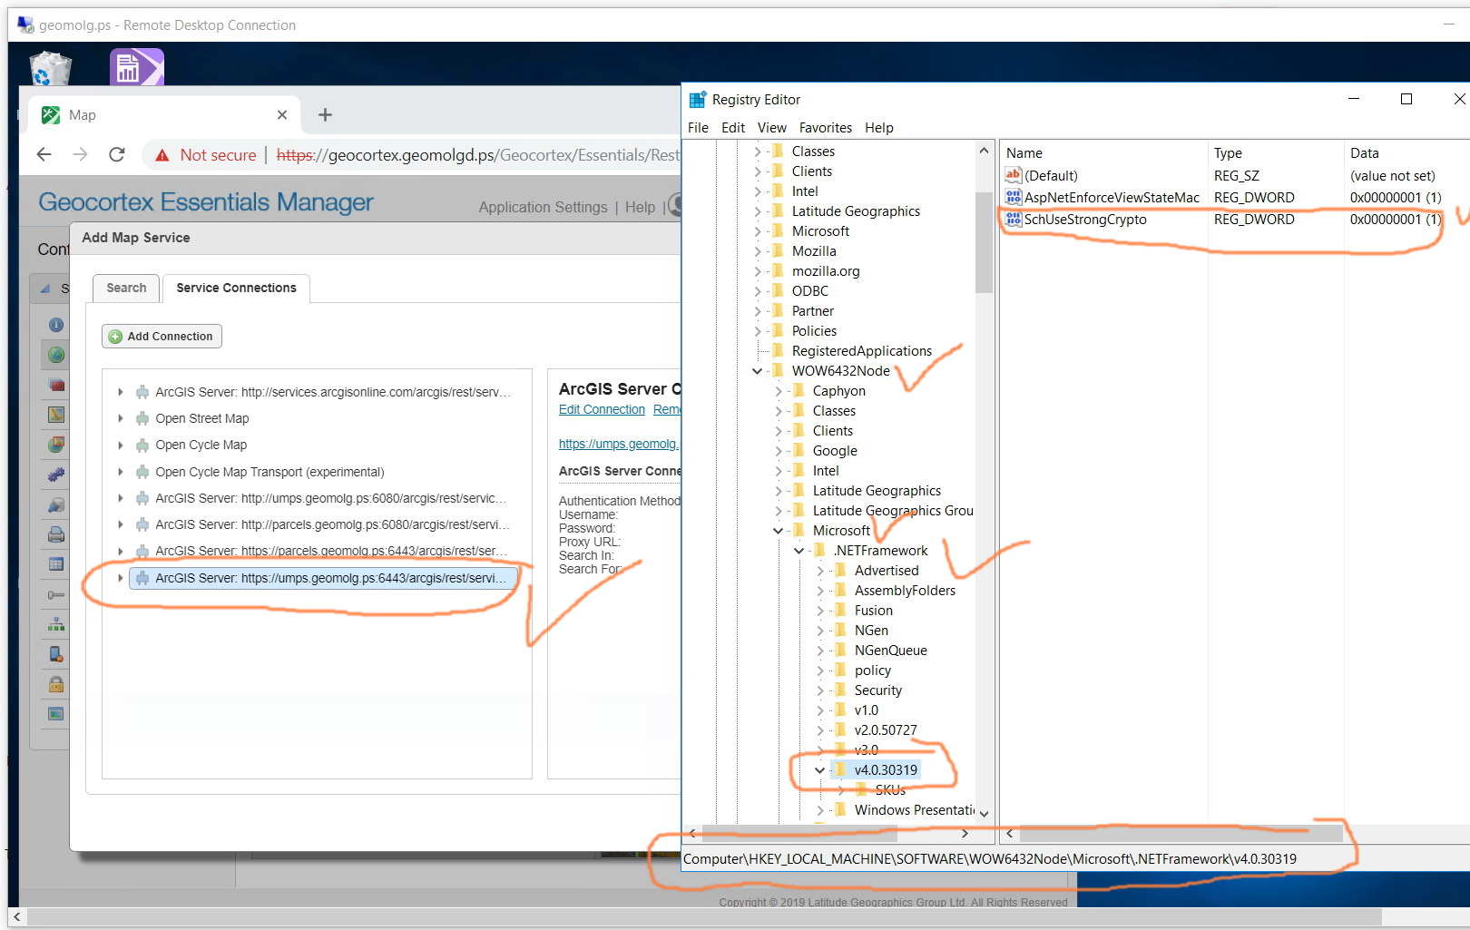Open the key icon in sidebar
Image resolution: width=1470 pixels, height=930 pixels.
(x=56, y=594)
